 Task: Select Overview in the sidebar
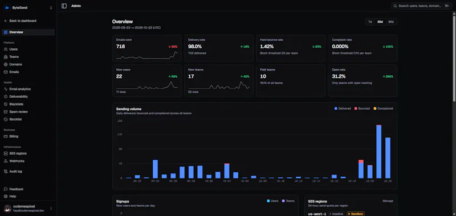28,32
